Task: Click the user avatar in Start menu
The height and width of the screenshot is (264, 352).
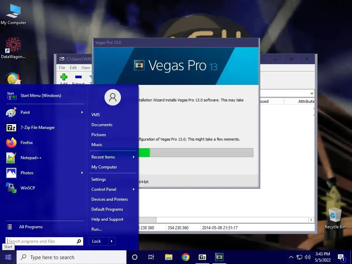Action: pyautogui.click(x=113, y=97)
